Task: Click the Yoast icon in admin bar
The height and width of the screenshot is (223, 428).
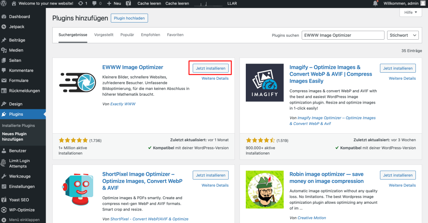Action: pyautogui.click(x=128, y=3)
